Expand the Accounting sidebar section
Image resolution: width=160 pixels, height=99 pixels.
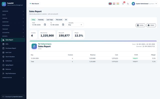click(x=13, y=33)
